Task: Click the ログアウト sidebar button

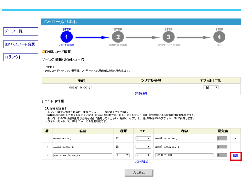Action: point(21,57)
